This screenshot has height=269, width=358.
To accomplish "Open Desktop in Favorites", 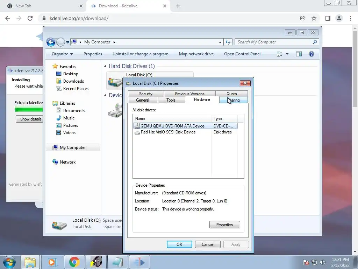I will point(71,74).
